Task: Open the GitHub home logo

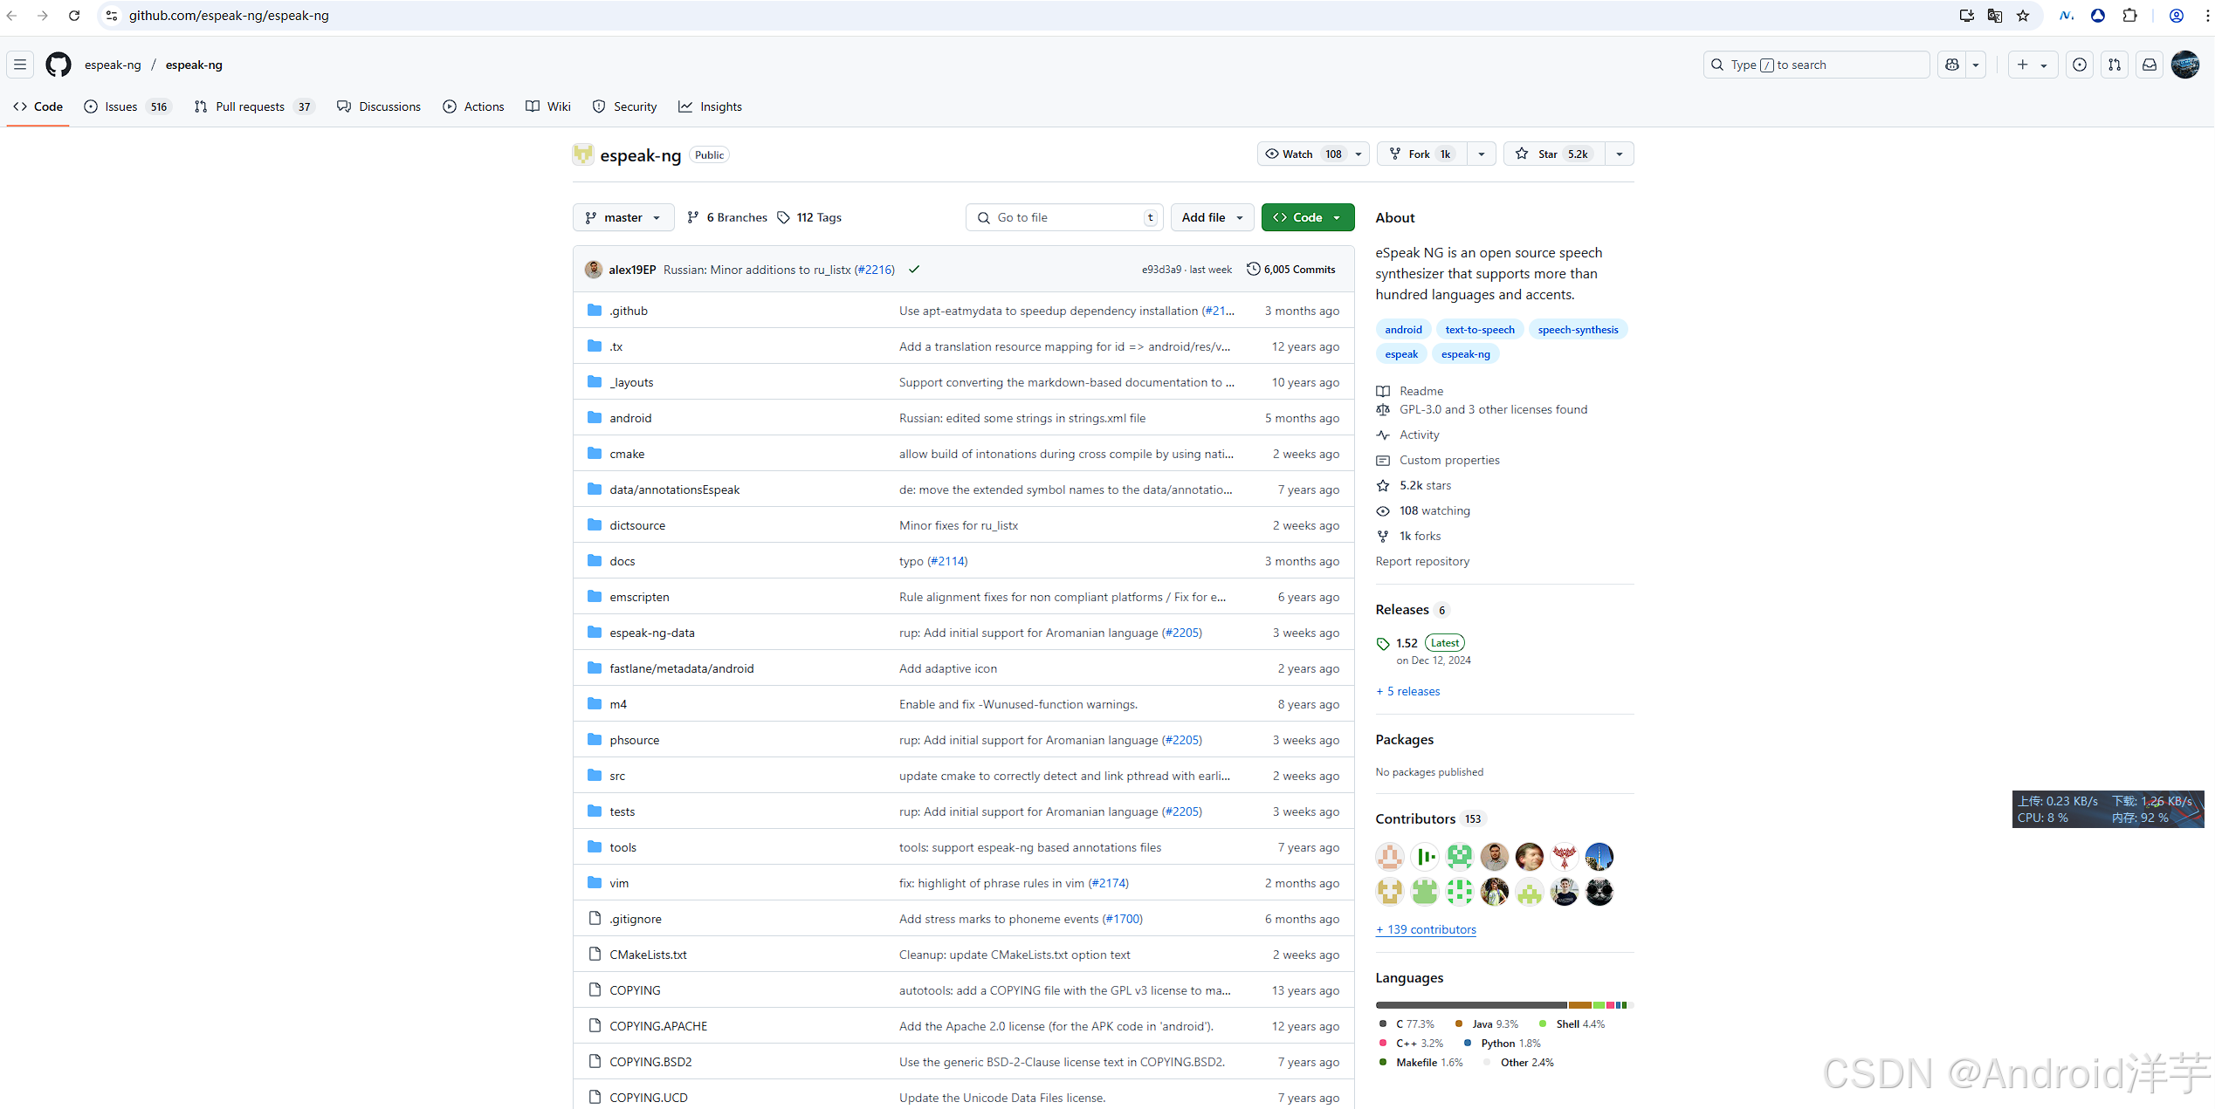Action: pyautogui.click(x=58, y=65)
